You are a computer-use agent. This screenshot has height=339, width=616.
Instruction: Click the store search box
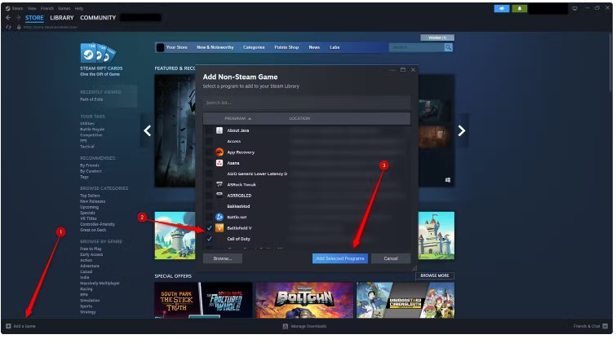(416, 47)
